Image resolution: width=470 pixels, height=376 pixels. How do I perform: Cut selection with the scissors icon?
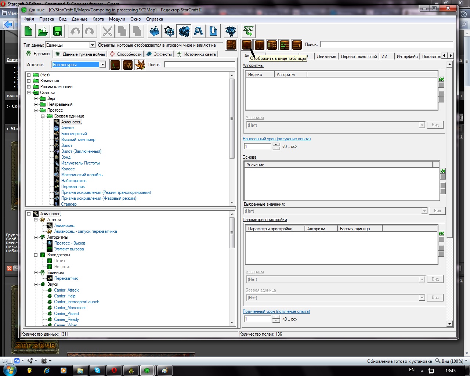[x=107, y=31]
